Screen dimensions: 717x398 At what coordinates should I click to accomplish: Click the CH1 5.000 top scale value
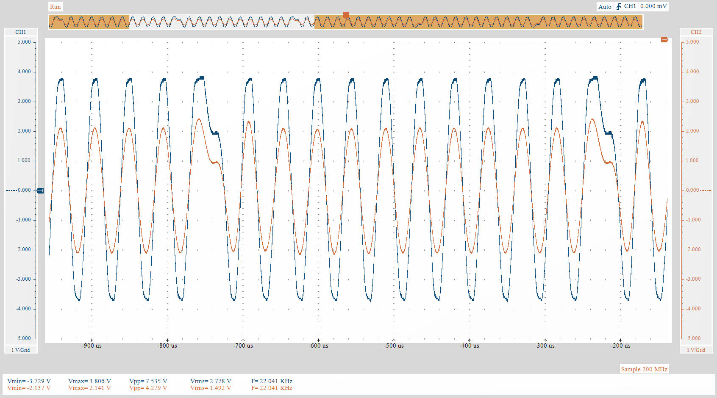pos(24,42)
